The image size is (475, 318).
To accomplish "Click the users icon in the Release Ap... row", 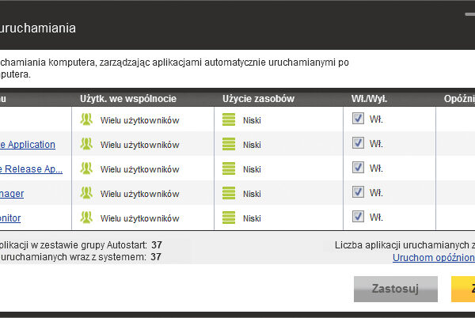I will [x=87, y=168].
